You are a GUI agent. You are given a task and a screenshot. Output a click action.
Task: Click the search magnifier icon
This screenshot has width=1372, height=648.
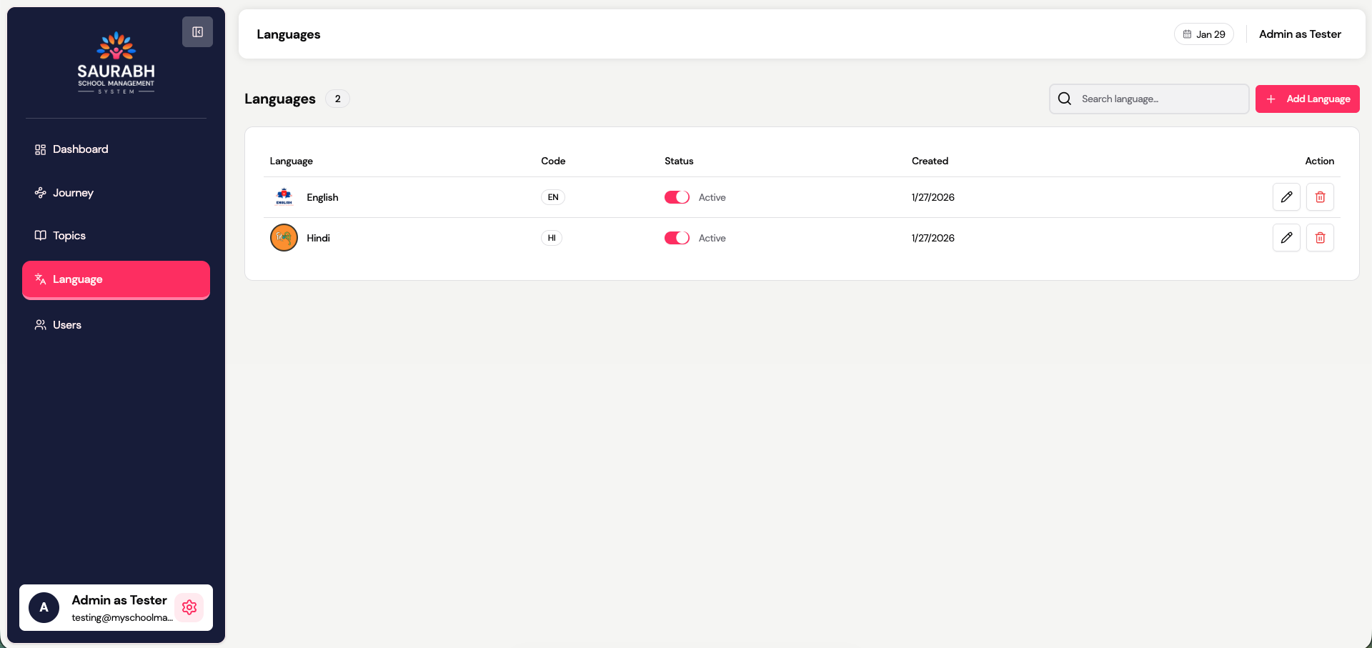[1064, 99]
